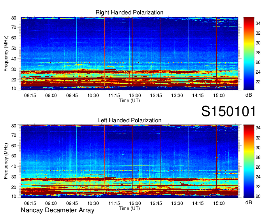Click the 20 value on Left Handed colorbar

coord(258,196)
